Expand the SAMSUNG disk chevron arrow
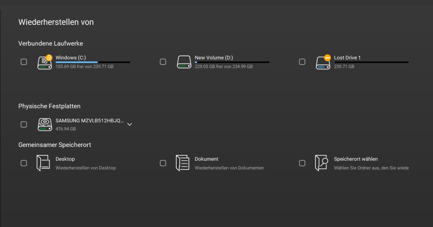 click(130, 124)
